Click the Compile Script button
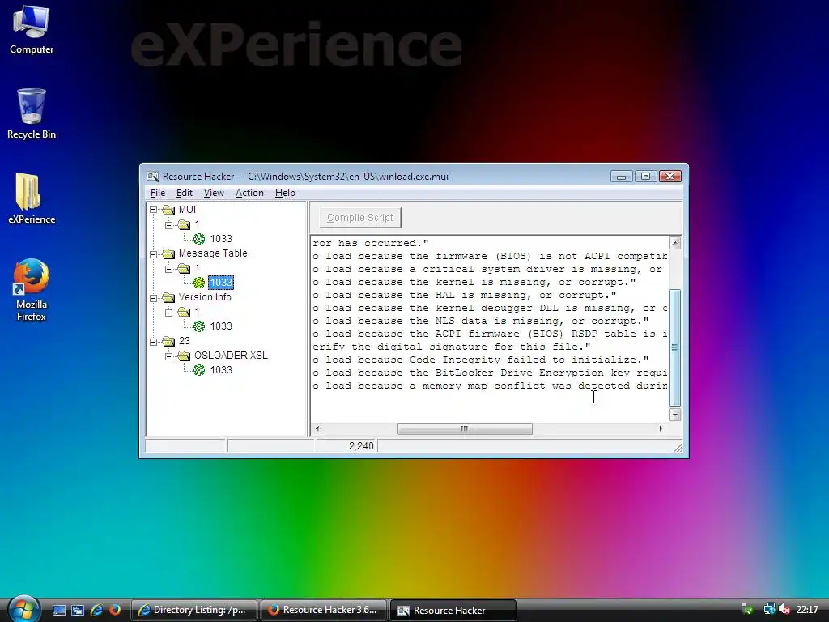The width and height of the screenshot is (829, 622). pos(360,218)
